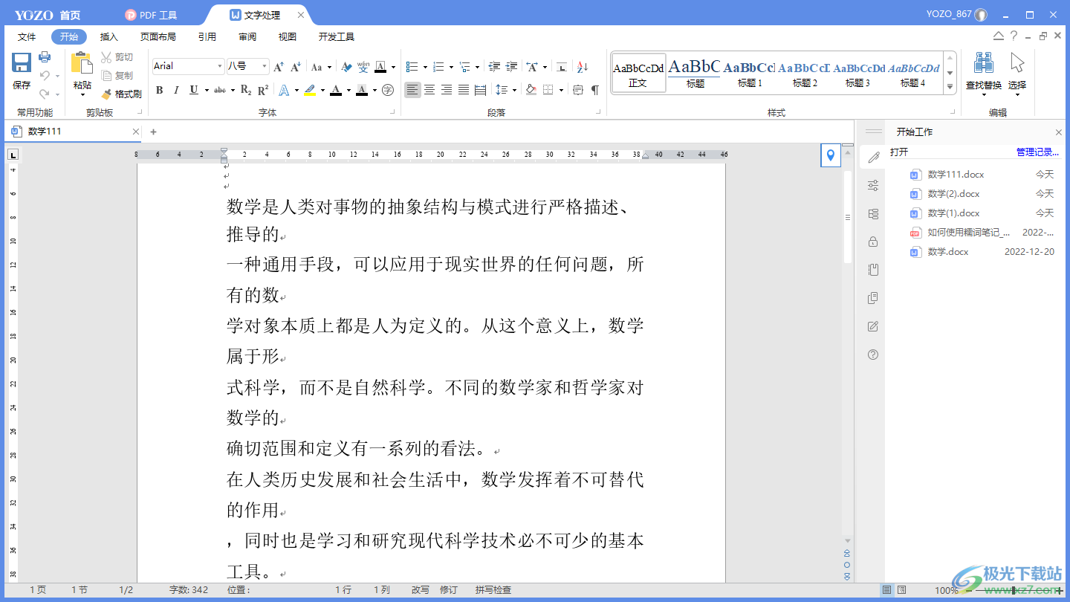Click the Decrease Indent icon
Screen dimensions: 1070x602
click(494, 67)
